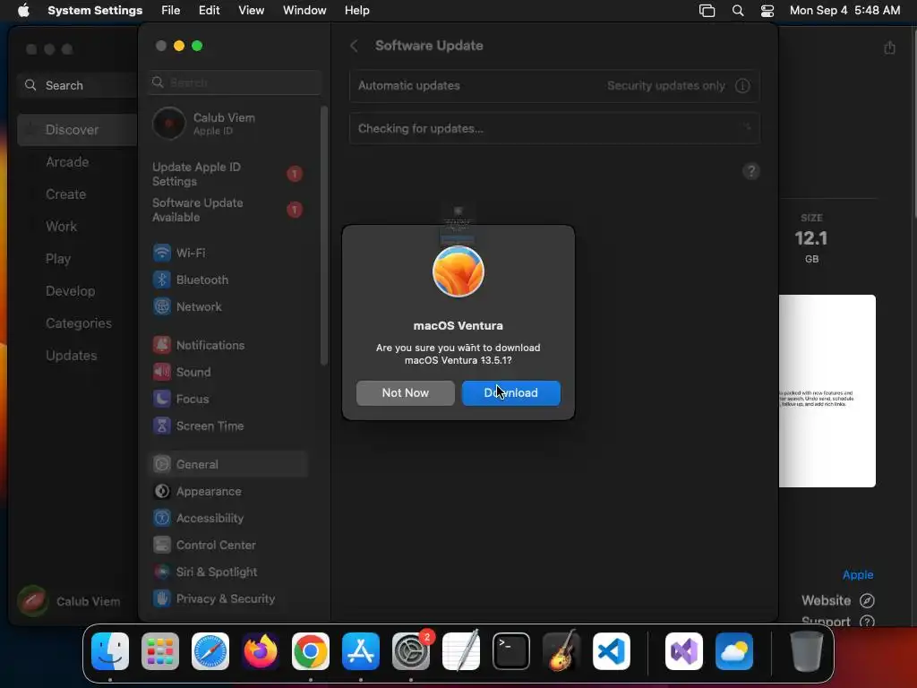This screenshot has width=917, height=688.
Task: Open Launchpad from the Dock
Action: 160,651
